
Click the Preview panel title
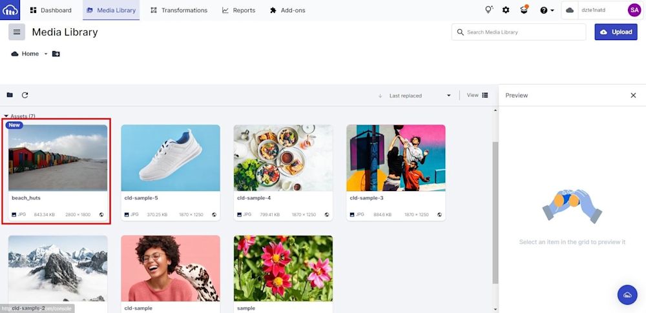click(x=517, y=95)
